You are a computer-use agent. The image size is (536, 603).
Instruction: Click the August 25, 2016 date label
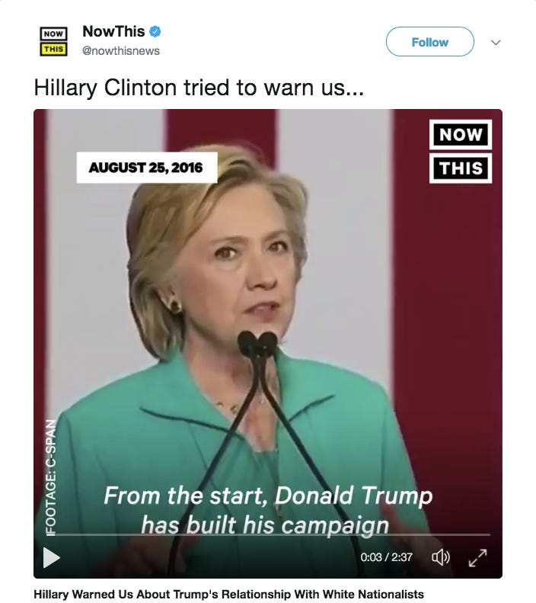point(147,168)
